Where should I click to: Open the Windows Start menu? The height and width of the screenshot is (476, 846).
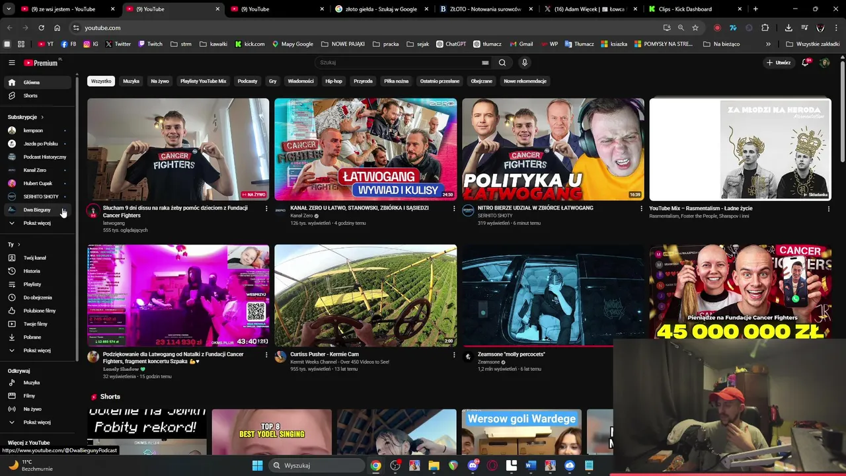(x=257, y=465)
